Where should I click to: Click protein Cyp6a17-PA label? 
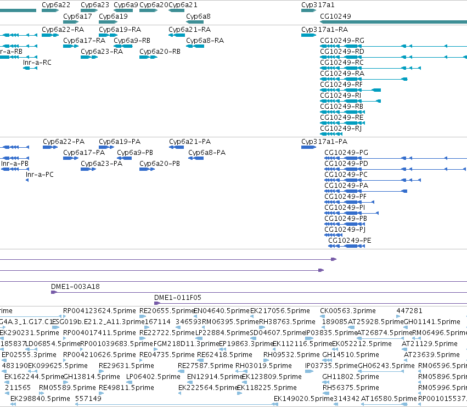click(x=84, y=152)
